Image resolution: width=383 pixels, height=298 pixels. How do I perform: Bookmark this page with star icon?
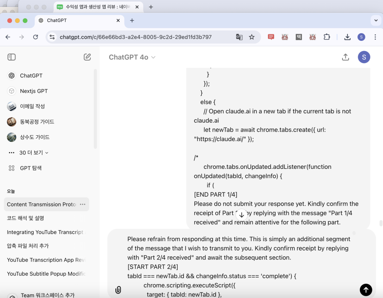coord(252,37)
